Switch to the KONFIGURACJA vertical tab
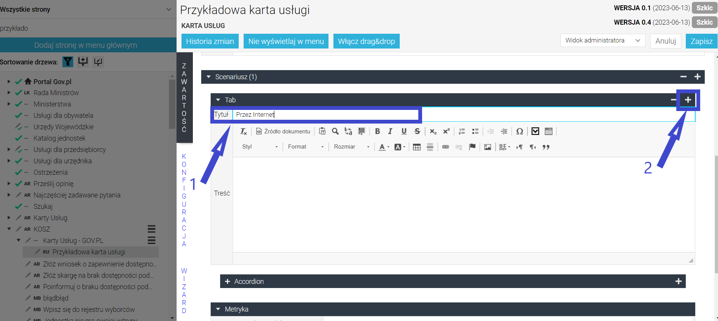The image size is (718, 321). 184,200
